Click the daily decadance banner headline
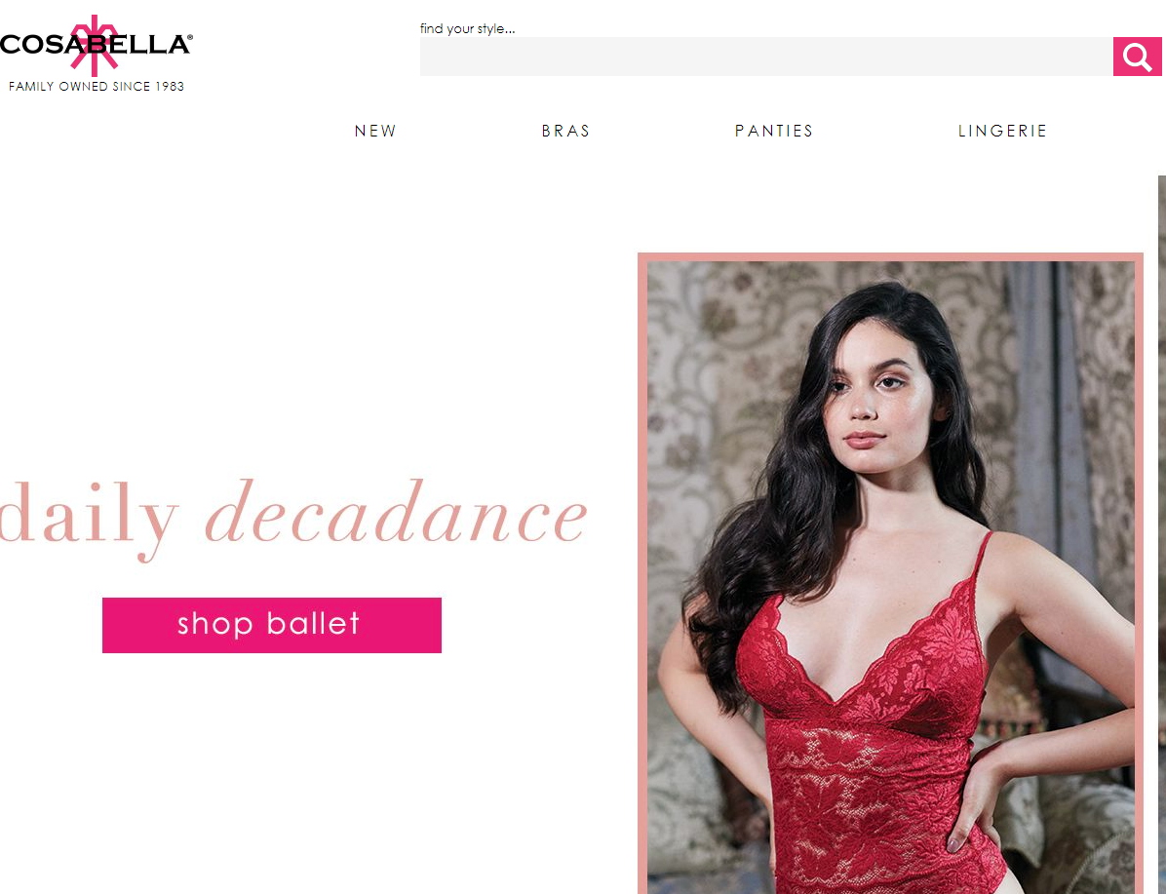The image size is (1166, 894). point(293,518)
